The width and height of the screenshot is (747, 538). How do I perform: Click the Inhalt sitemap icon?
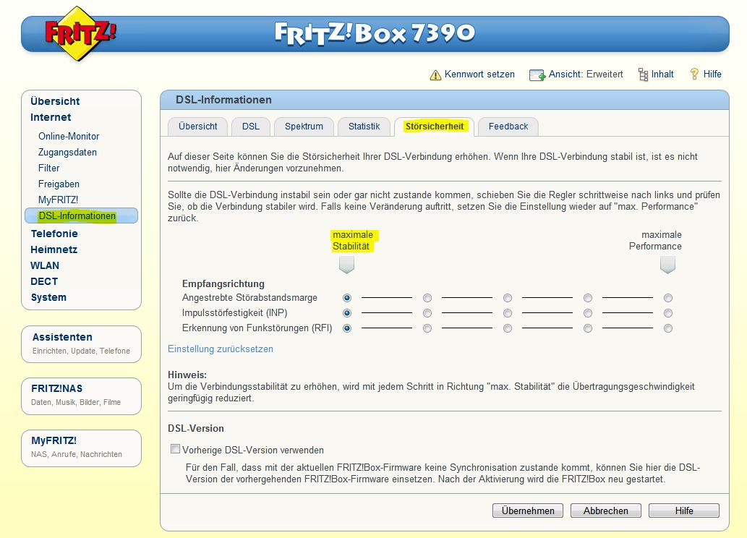tap(643, 74)
